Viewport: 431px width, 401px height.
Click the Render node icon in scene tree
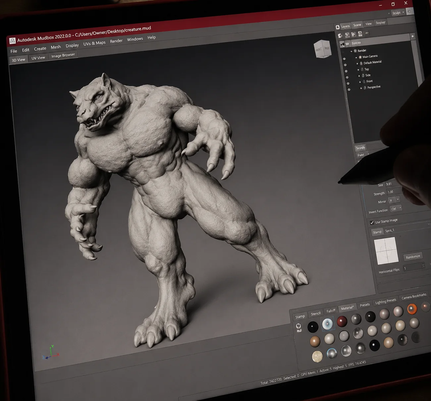[355, 51]
